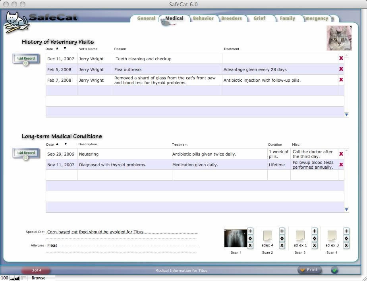The height and width of the screenshot is (281, 367).
Task: Delete the Dec 11, 2007 vet visit record
Action: [341, 58]
